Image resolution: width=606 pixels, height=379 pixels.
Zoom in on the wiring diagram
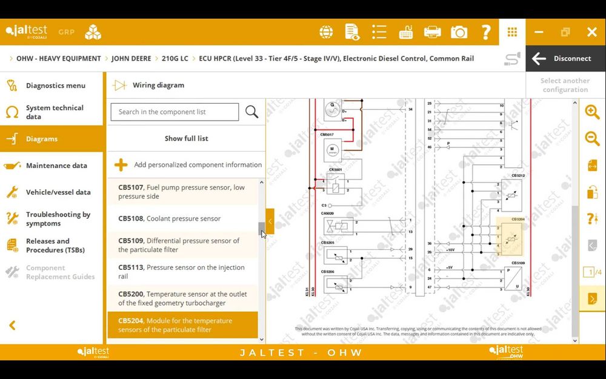tap(592, 112)
